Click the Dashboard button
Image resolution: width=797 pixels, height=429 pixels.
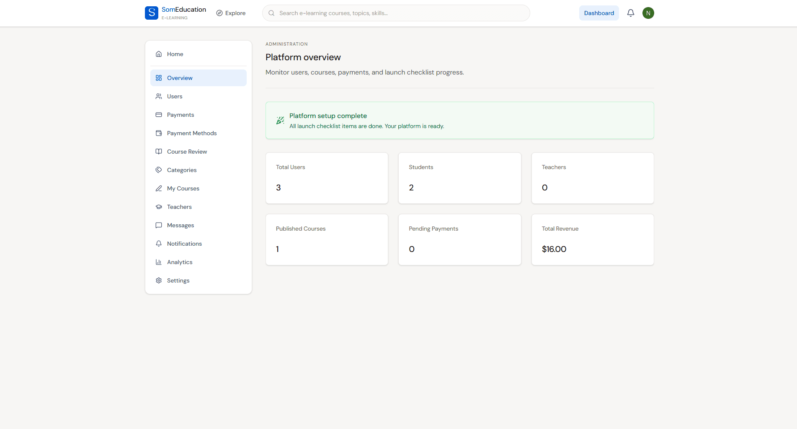(x=599, y=13)
